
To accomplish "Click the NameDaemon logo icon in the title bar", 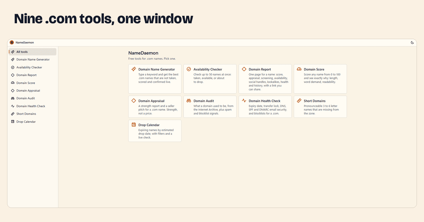I will (x=12, y=42).
